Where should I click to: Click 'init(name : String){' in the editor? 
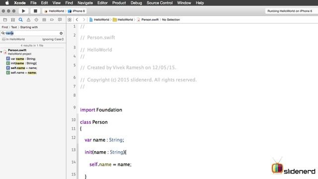[105, 152]
